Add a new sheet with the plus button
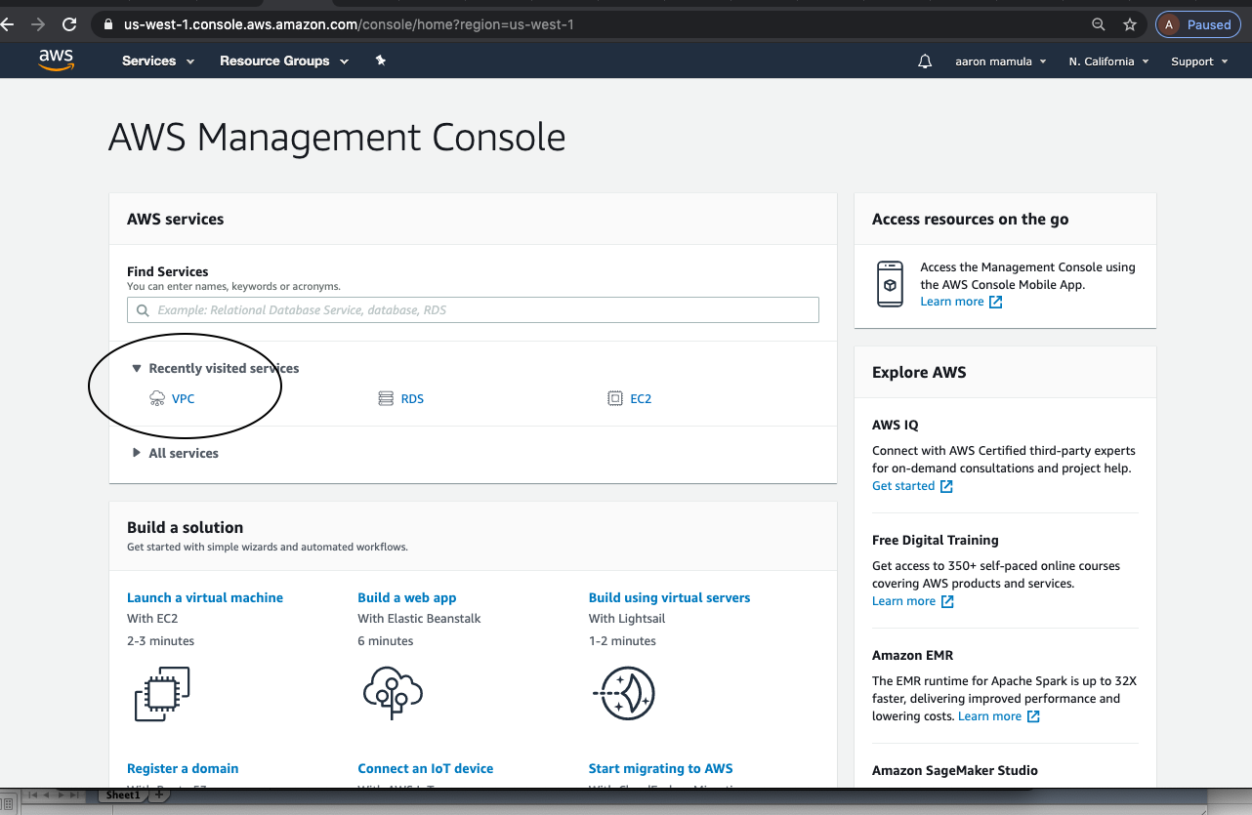The width and height of the screenshot is (1252, 815). (x=159, y=795)
